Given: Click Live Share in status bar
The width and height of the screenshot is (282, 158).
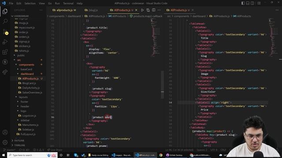Looking at the screenshot, I should point(55,150).
